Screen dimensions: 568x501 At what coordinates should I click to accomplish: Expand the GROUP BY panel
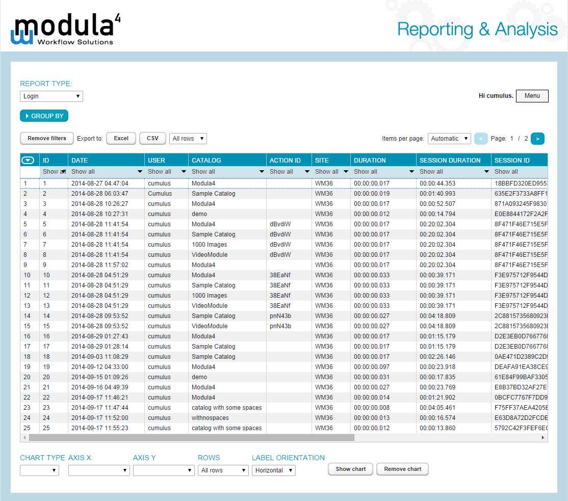click(44, 116)
